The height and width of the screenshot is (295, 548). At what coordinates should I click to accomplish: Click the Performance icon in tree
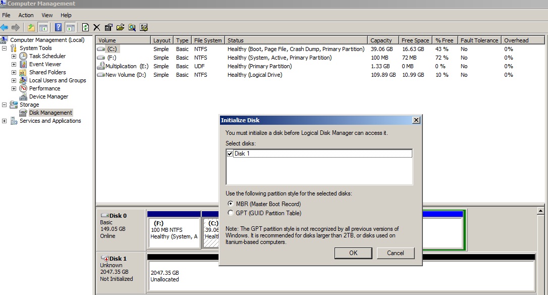click(x=23, y=88)
